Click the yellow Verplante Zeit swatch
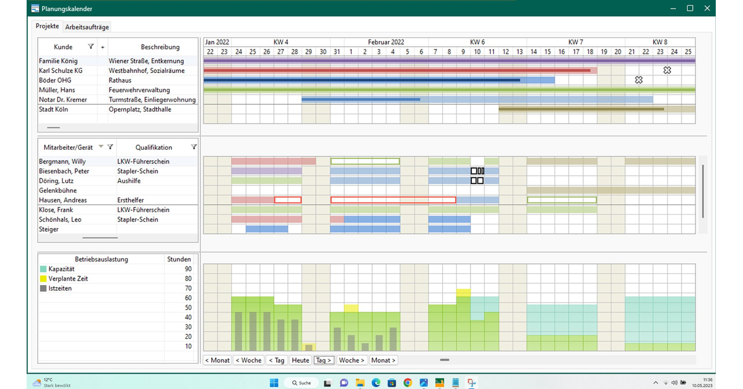This screenshot has height=389, width=743. tap(43, 279)
